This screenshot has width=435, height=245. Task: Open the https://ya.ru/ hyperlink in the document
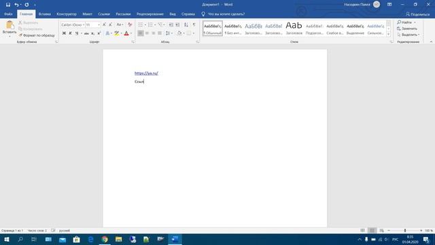146,73
